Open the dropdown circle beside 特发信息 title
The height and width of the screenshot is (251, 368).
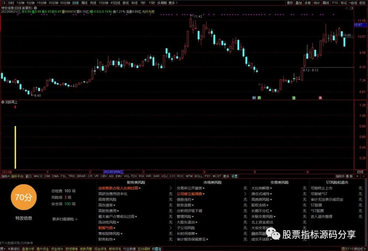pyautogui.click(x=35, y=8)
